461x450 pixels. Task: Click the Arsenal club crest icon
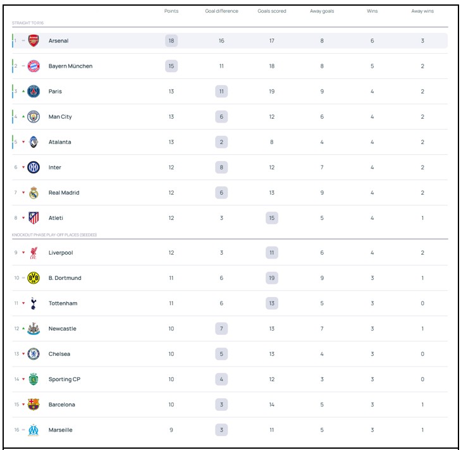(x=34, y=41)
